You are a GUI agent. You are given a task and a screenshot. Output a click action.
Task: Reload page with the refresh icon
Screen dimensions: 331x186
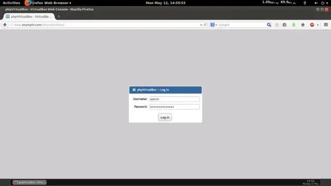(x=205, y=25)
